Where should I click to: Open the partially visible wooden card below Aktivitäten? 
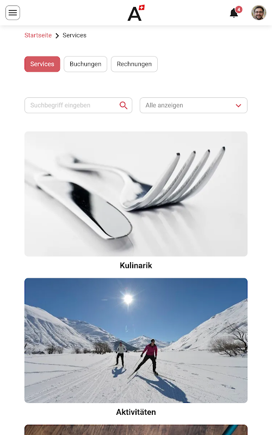pyautogui.click(x=136, y=430)
